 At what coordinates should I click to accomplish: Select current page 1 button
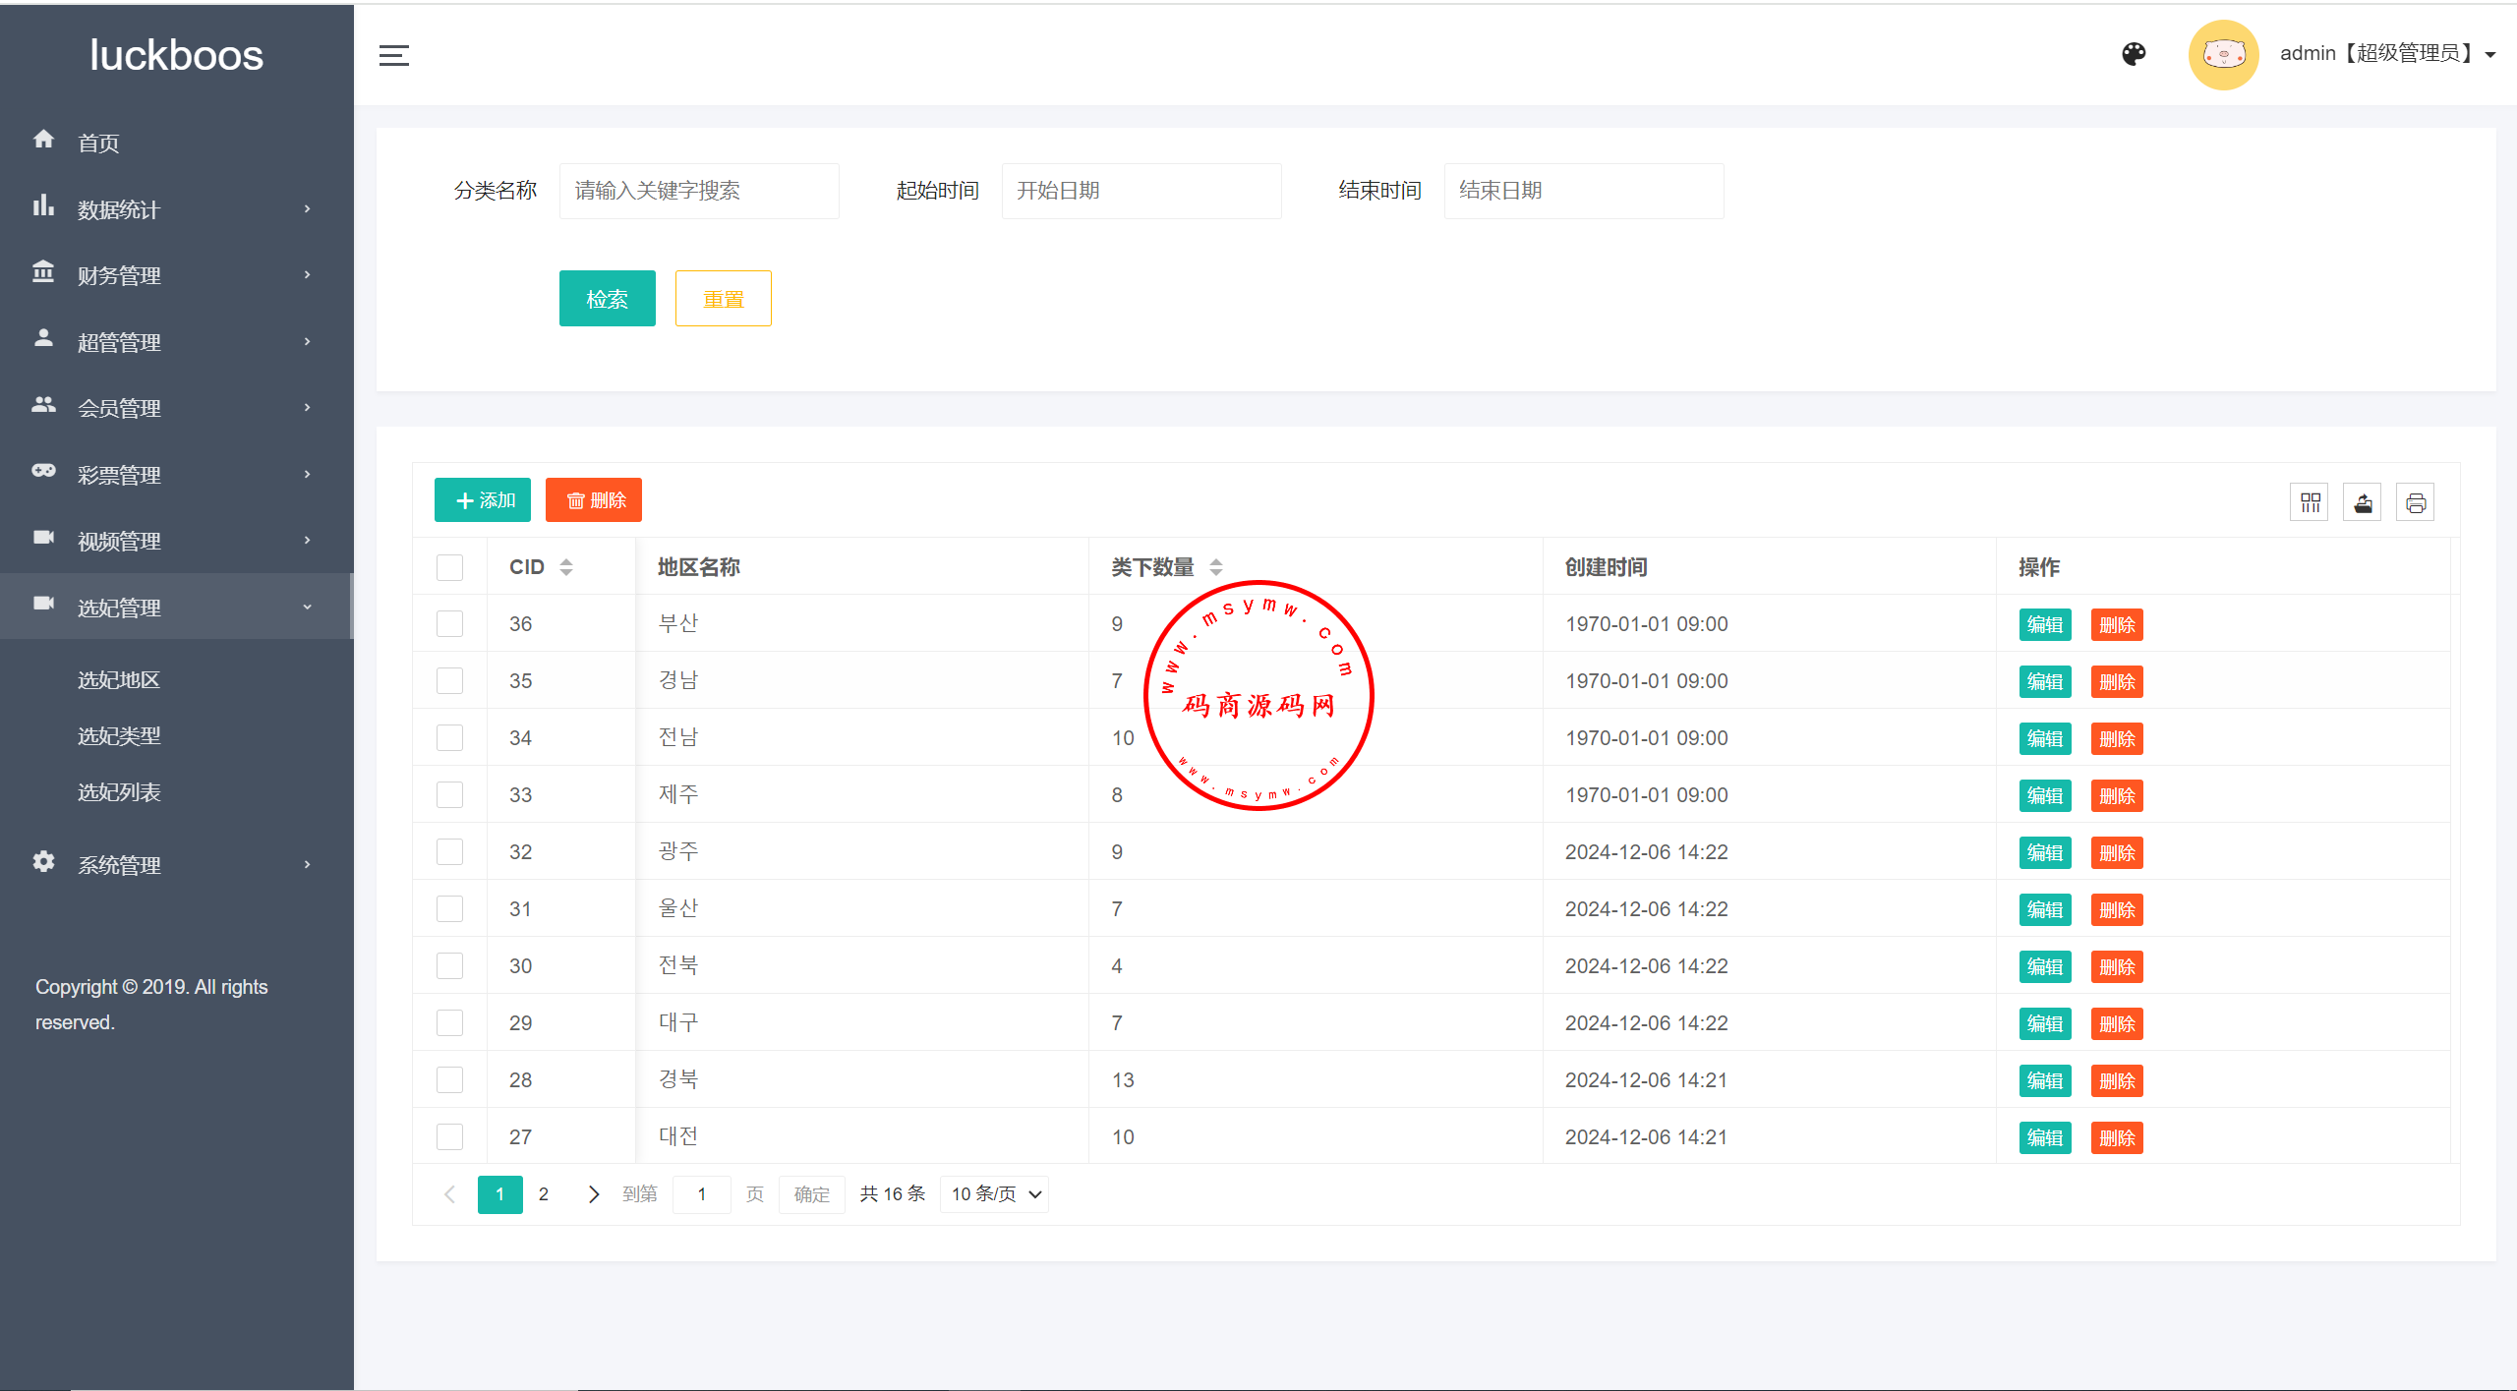click(500, 1194)
